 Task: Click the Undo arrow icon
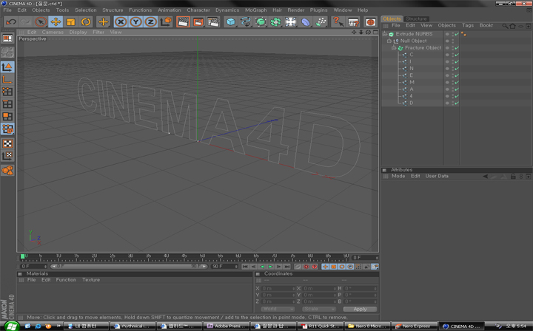[x=11, y=22]
